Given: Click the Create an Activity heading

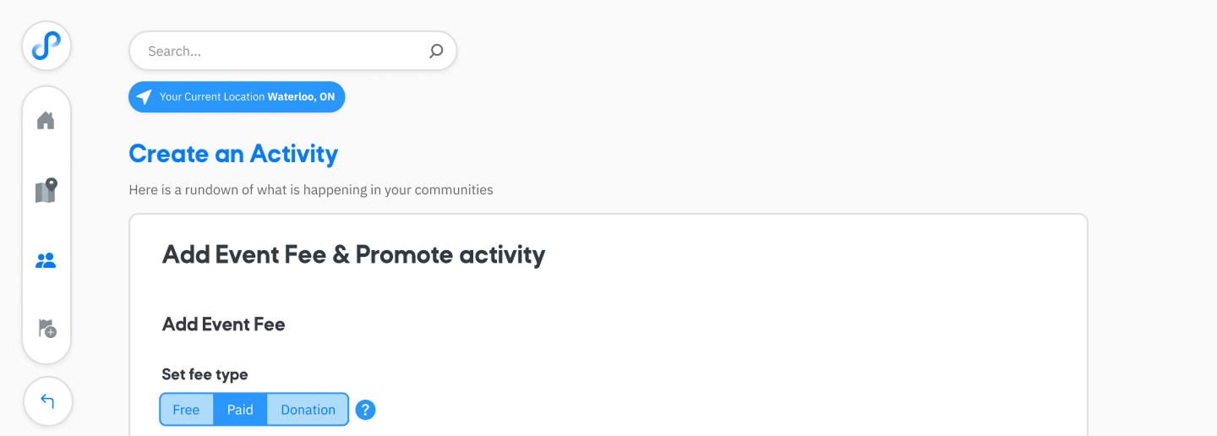Looking at the screenshot, I should point(233,154).
